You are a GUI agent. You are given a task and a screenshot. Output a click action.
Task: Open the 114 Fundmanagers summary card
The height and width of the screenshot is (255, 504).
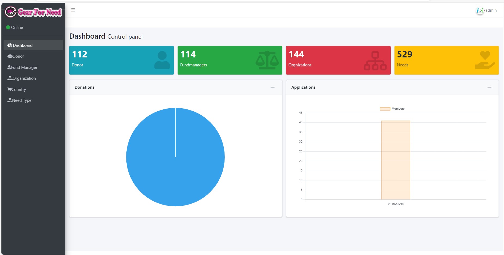tap(230, 60)
